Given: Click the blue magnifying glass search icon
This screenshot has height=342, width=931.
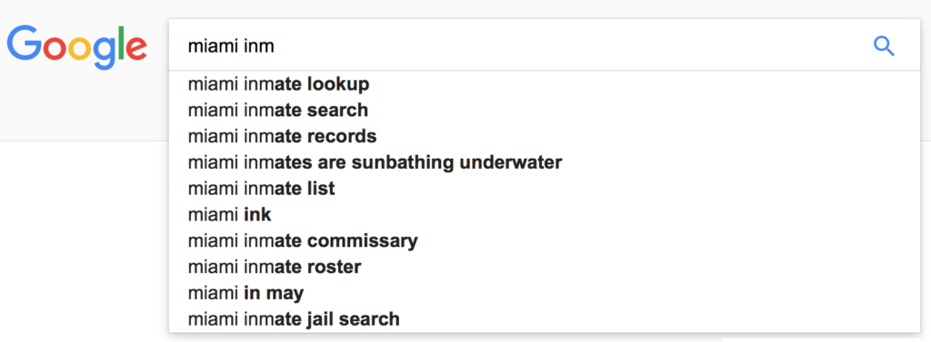Looking at the screenshot, I should (x=884, y=45).
